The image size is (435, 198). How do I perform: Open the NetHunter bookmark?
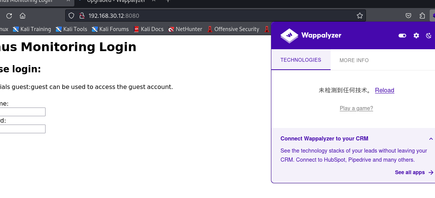(x=185, y=29)
